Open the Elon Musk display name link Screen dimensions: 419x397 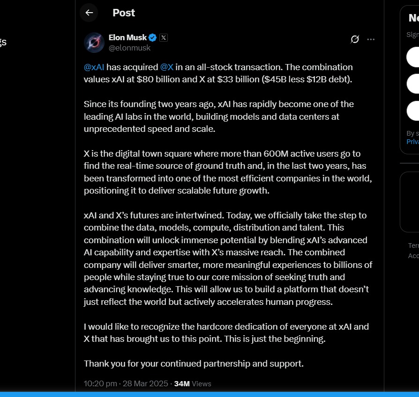127,37
